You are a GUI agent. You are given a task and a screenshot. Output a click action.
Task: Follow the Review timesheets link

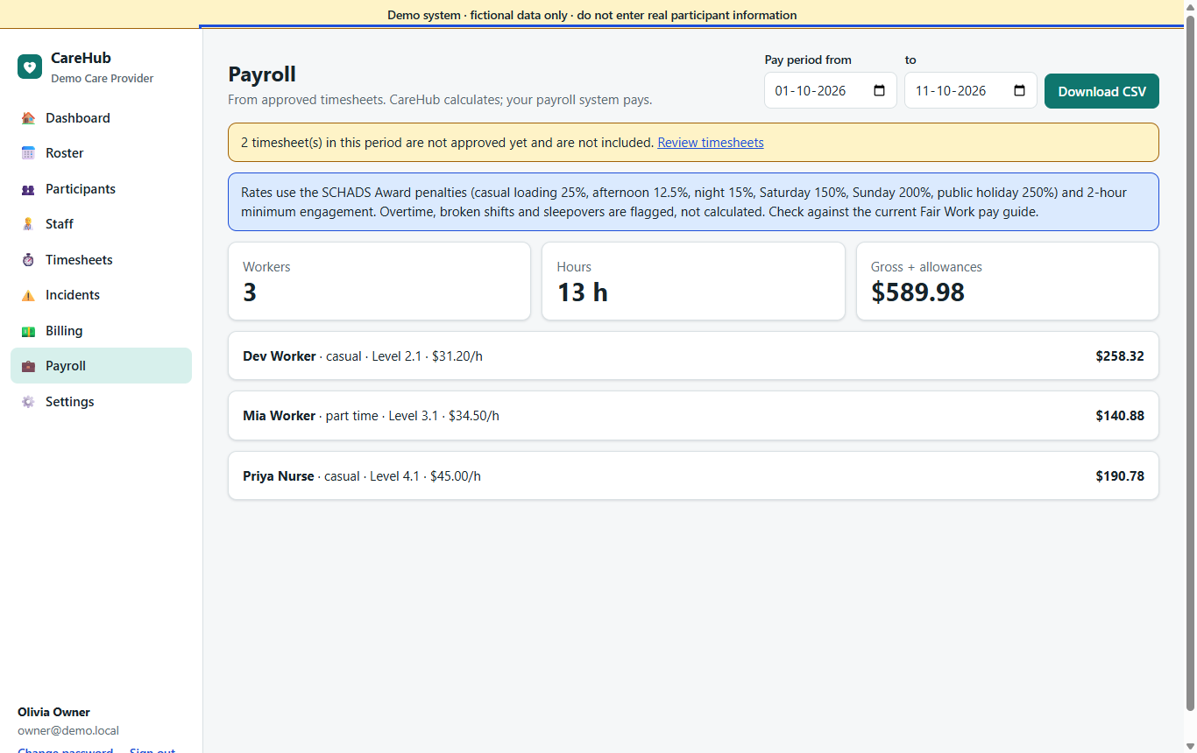coord(711,143)
